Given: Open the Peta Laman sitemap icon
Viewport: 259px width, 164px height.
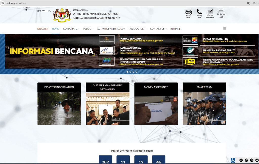Looking at the screenshot, I should pos(221,14).
